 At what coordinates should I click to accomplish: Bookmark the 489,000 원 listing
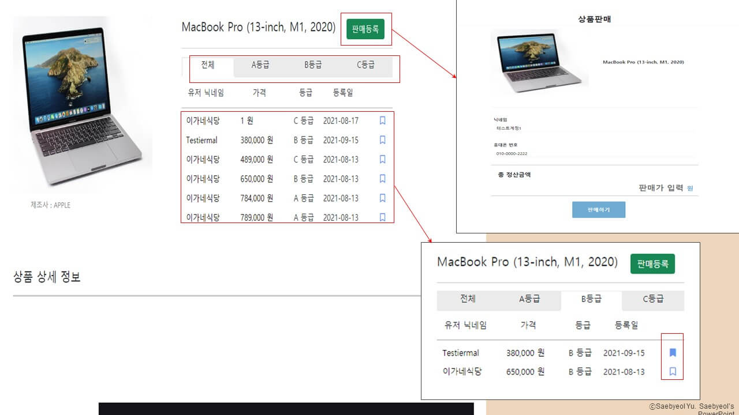point(382,159)
